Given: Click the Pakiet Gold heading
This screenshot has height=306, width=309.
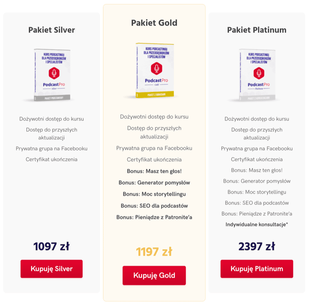Looking at the screenshot, I should click(154, 23).
